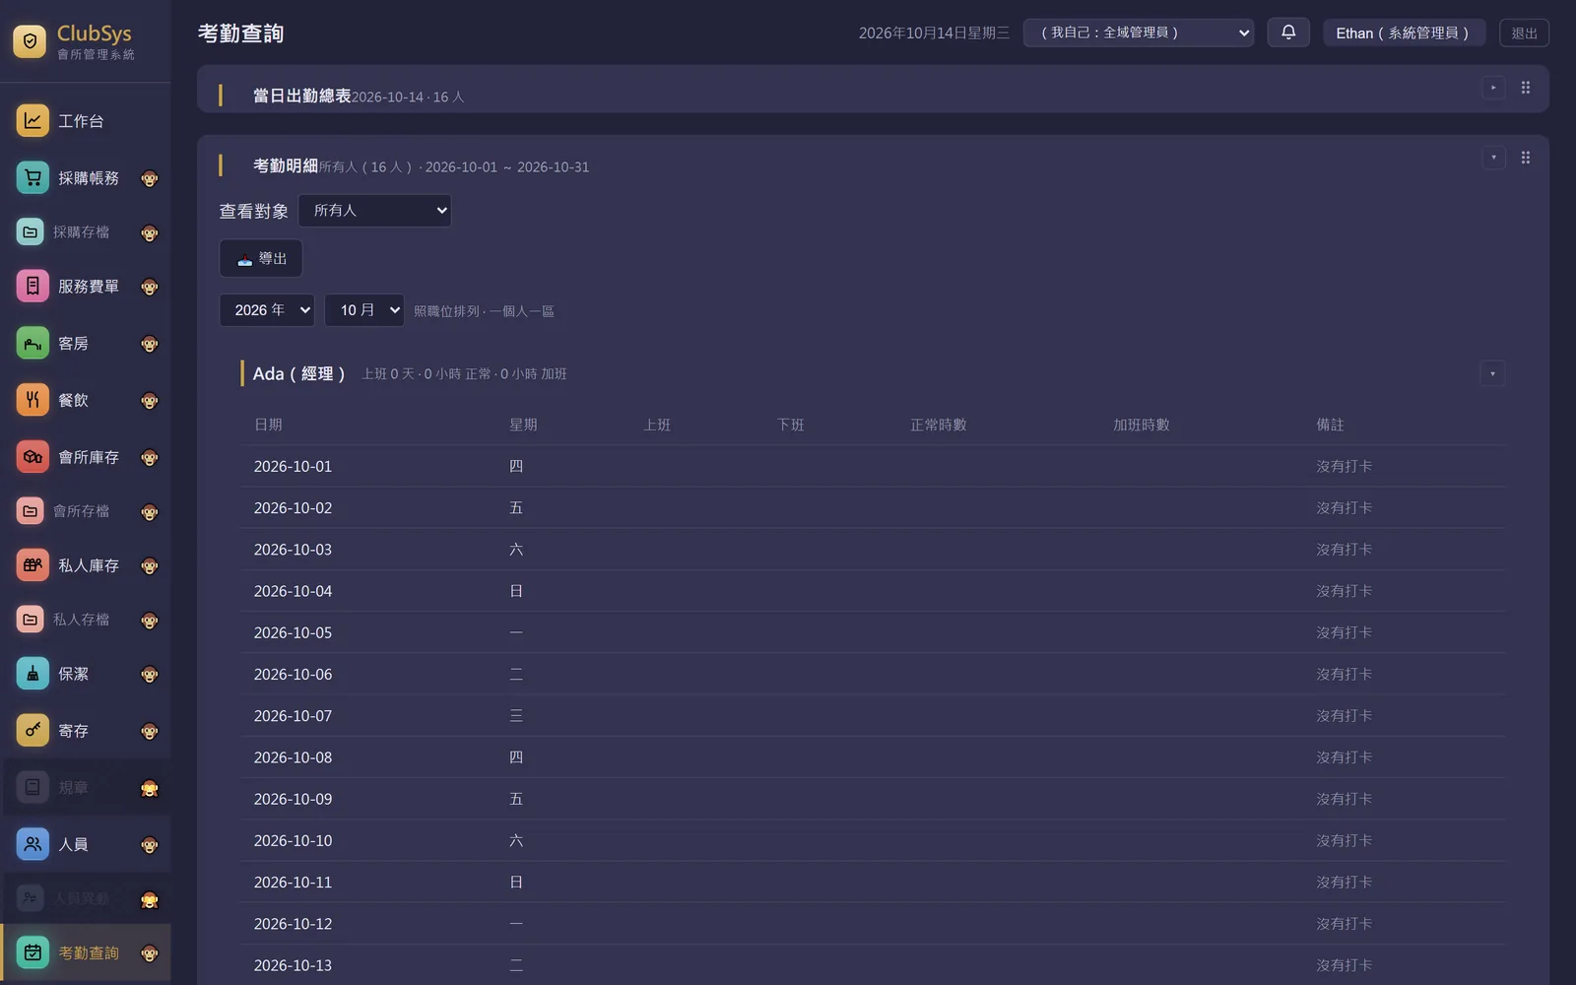The image size is (1576, 985).
Task: Open 會所庫存 boxes icon
Action: click(33, 457)
